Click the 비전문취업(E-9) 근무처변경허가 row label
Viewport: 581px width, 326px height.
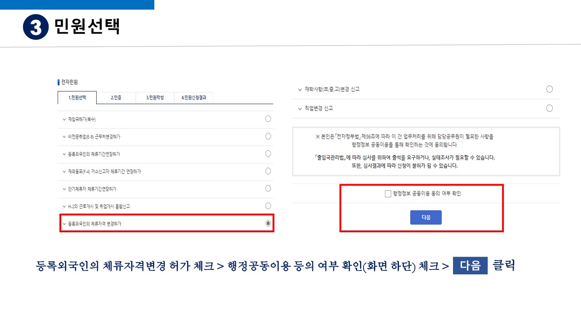pos(94,137)
